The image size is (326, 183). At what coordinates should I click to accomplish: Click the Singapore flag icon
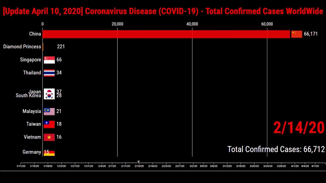pyautogui.click(x=49, y=60)
